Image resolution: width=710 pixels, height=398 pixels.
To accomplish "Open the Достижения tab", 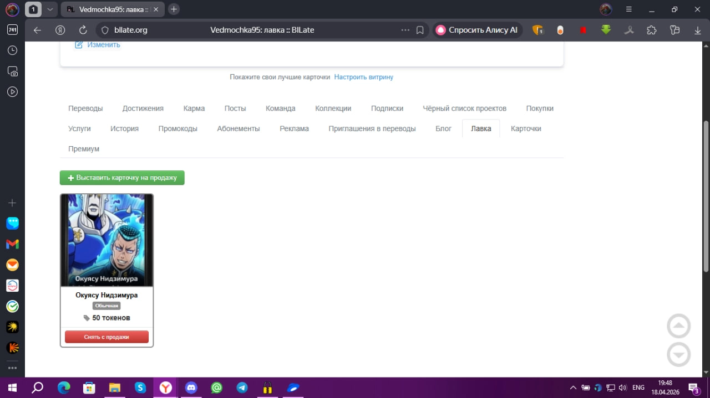I will point(143,108).
